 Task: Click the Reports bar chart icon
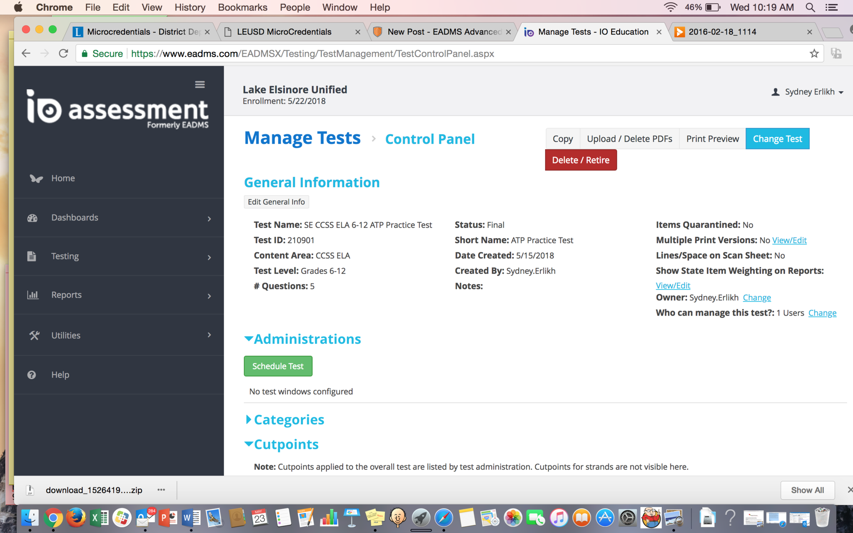coord(32,295)
